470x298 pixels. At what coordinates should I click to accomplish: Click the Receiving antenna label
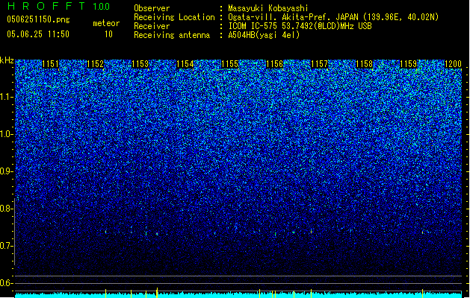(x=172, y=35)
